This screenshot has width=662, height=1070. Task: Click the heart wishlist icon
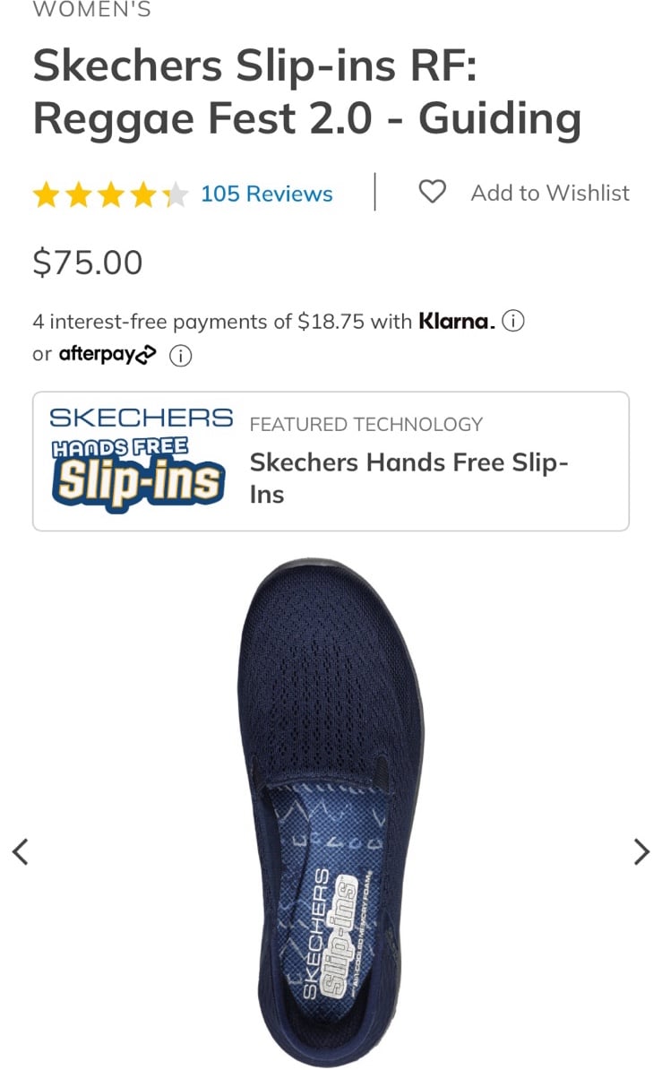click(432, 192)
